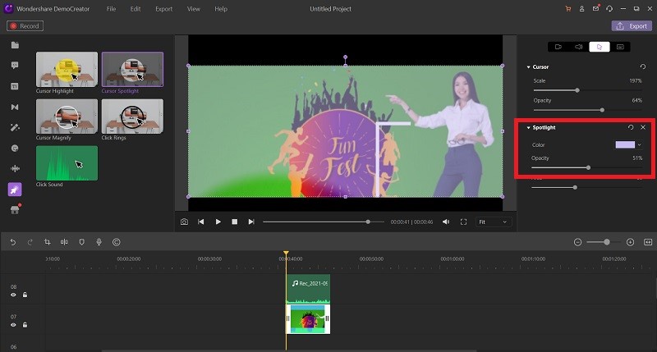Jump to next frame
657x352 pixels.
(x=251, y=222)
